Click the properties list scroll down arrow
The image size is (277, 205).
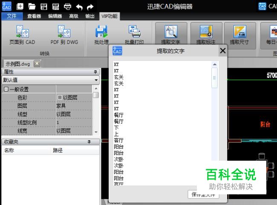click(96, 132)
